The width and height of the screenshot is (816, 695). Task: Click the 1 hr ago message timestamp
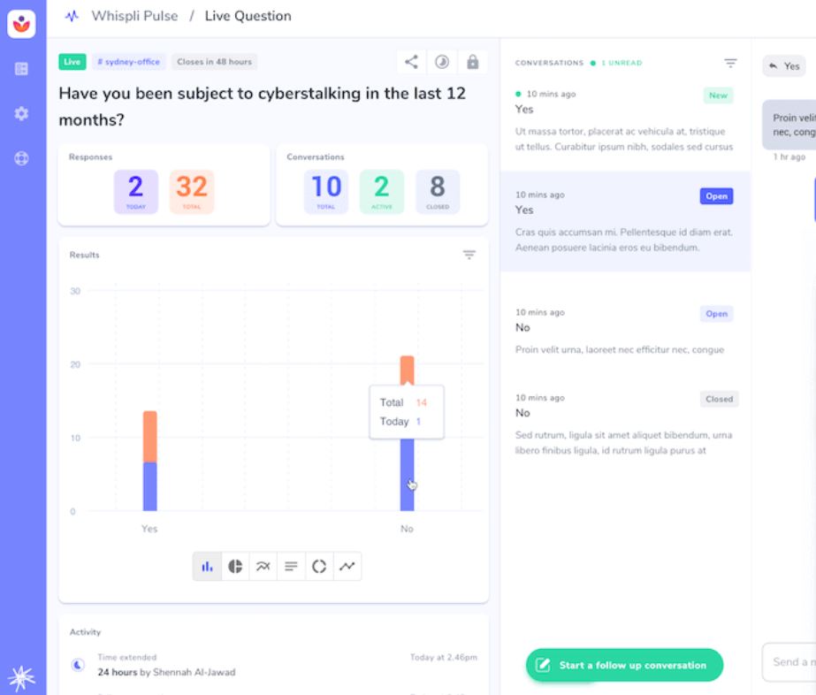click(x=789, y=157)
